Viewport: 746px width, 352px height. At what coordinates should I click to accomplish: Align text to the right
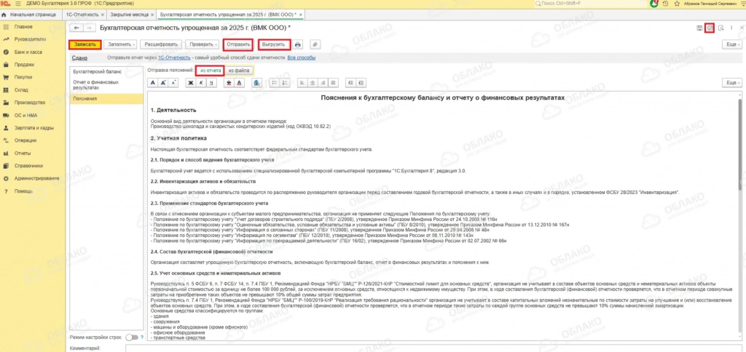pyautogui.click(x=322, y=82)
